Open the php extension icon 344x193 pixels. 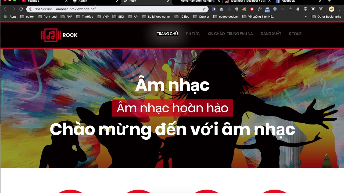(282, 9)
